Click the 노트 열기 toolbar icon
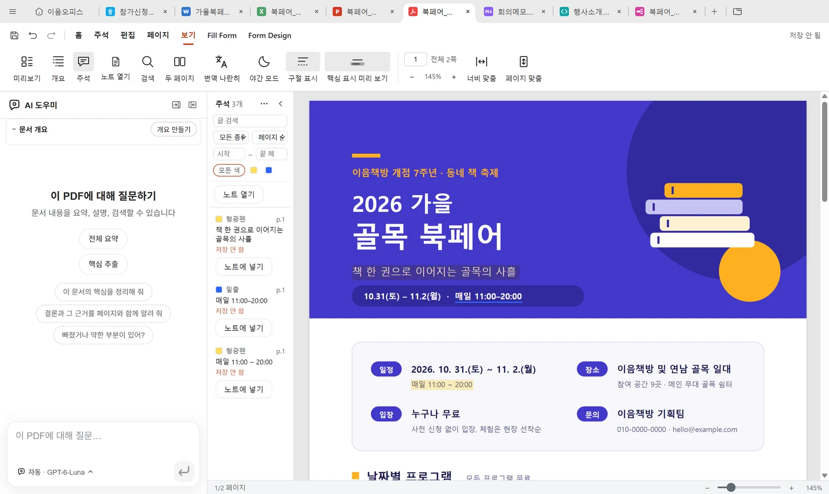 tap(116, 68)
